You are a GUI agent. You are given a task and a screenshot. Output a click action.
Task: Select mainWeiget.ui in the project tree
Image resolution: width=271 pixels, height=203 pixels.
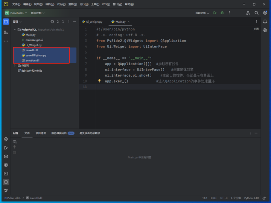pos(32,40)
